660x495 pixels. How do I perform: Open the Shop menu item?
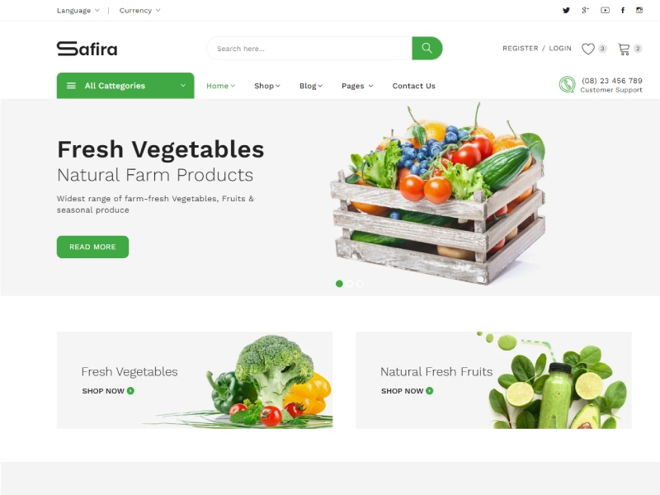coord(266,86)
